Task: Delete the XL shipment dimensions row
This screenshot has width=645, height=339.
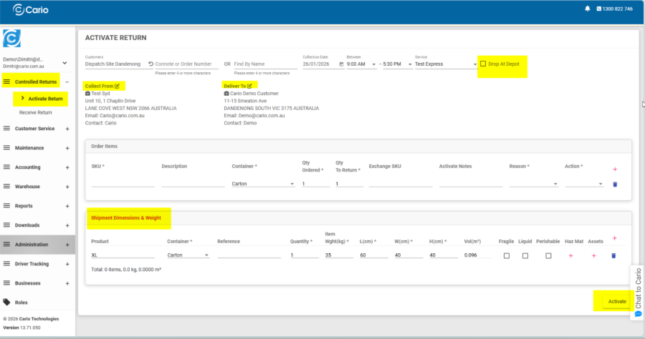Action: (x=613, y=255)
